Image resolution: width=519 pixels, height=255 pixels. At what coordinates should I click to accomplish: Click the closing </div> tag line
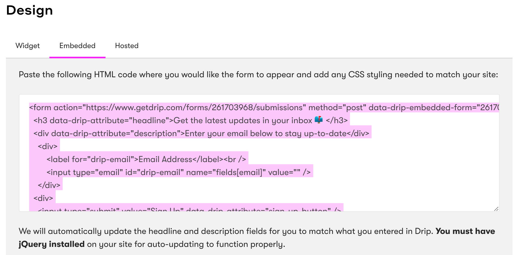[49, 185]
